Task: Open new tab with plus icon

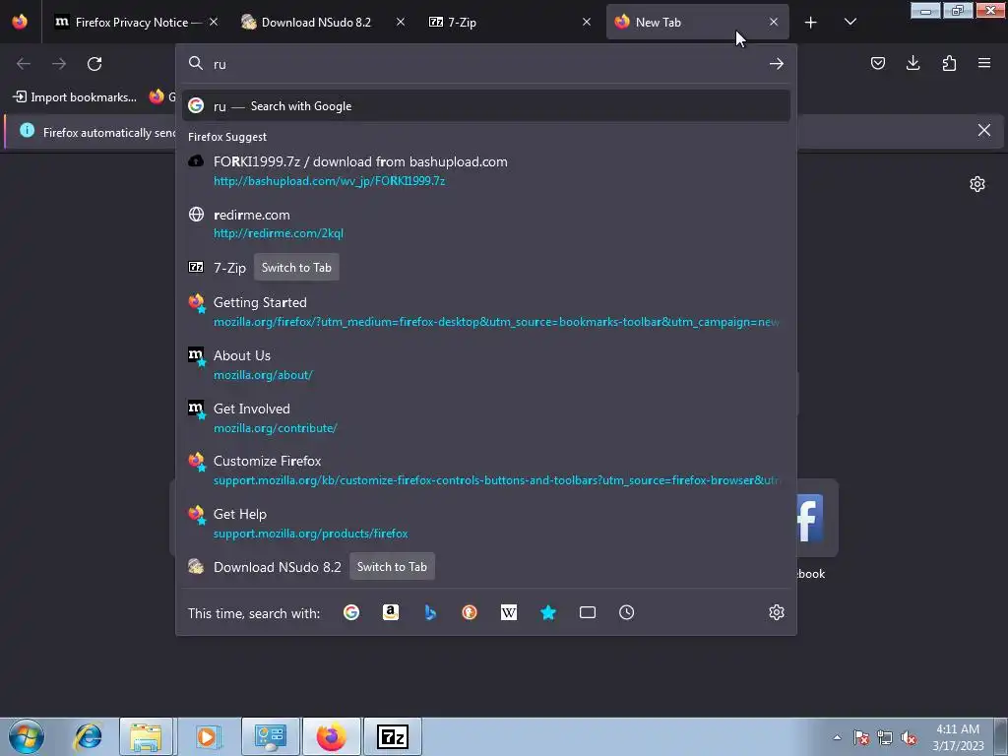Action: pyautogui.click(x=811, y=23)
